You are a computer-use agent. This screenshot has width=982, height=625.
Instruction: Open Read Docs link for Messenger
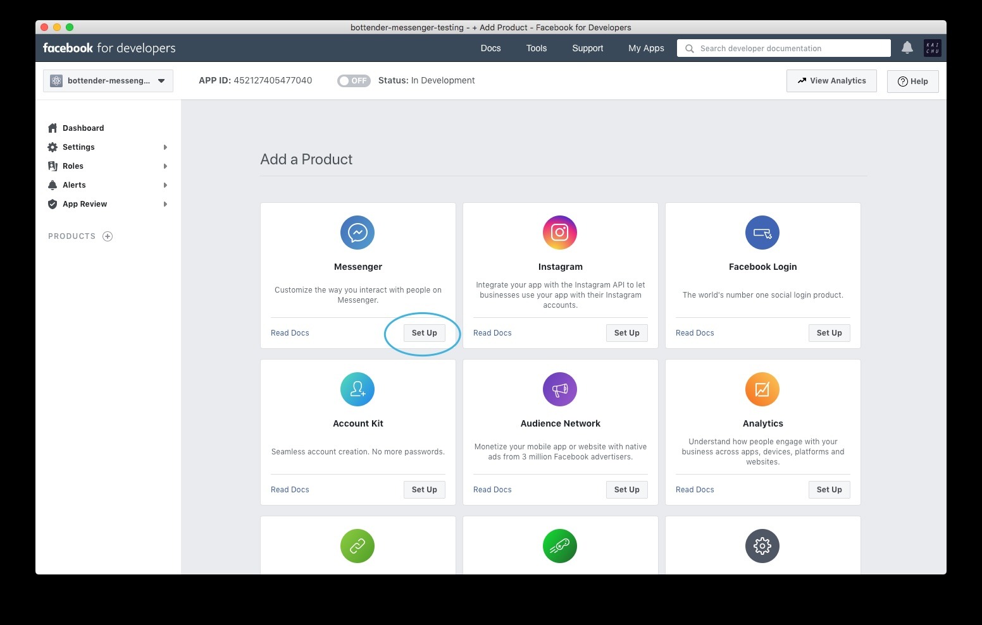290,333
